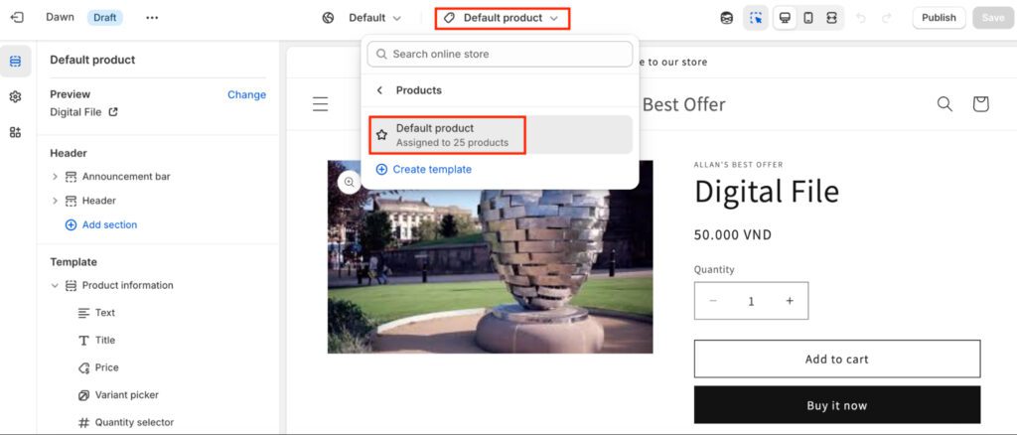Switch to desktop preview icon

tap(785, 18)
